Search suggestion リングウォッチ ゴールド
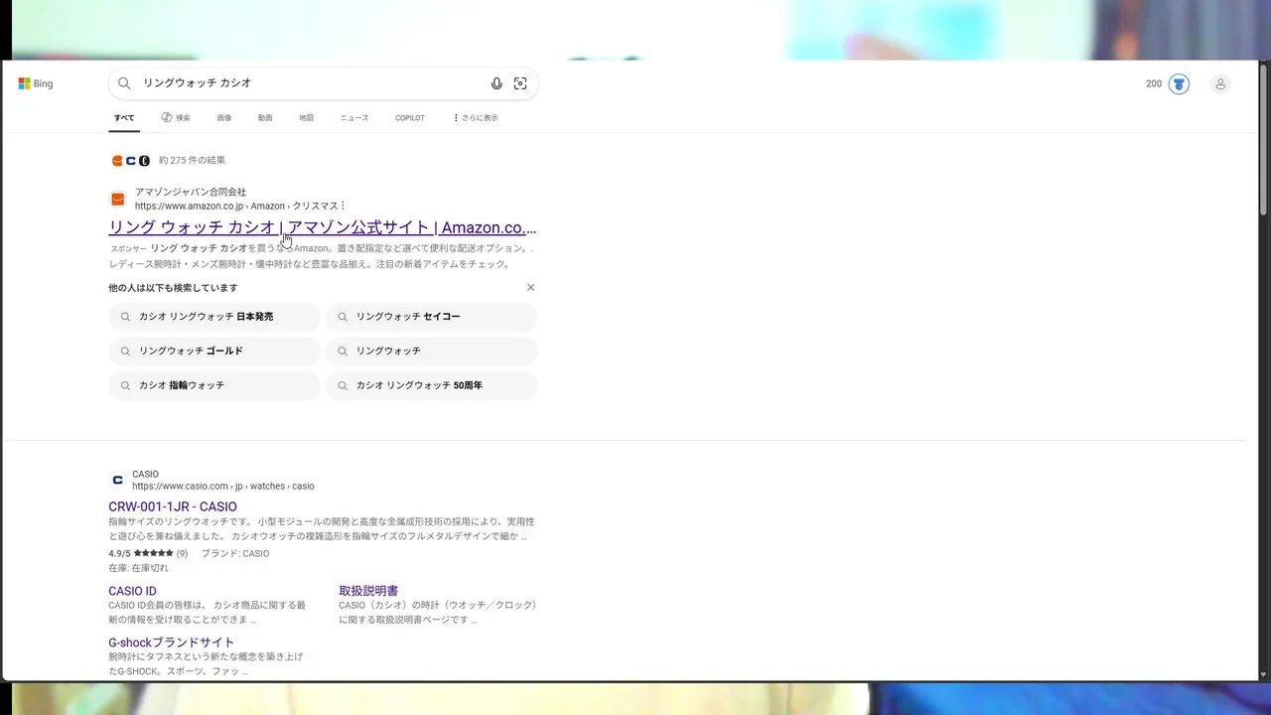Screen dimensions: 1271x715 [214, 351]
